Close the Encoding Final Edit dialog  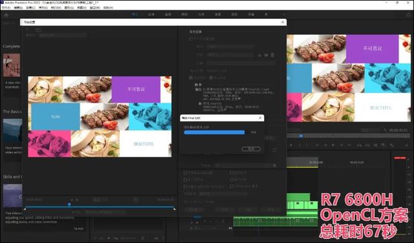tap(260, 118)
